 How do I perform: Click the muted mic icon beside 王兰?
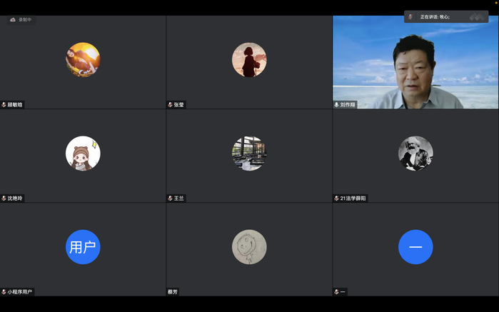[171, 198]
